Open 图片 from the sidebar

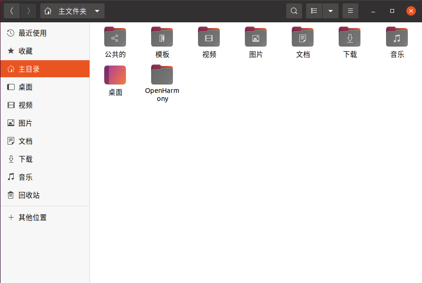pos(45,123)
